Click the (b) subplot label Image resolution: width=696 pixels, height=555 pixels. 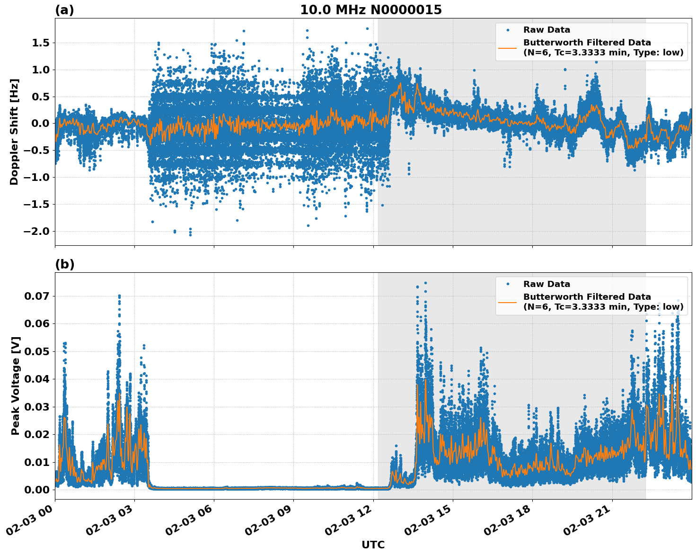tap(64, 263)
